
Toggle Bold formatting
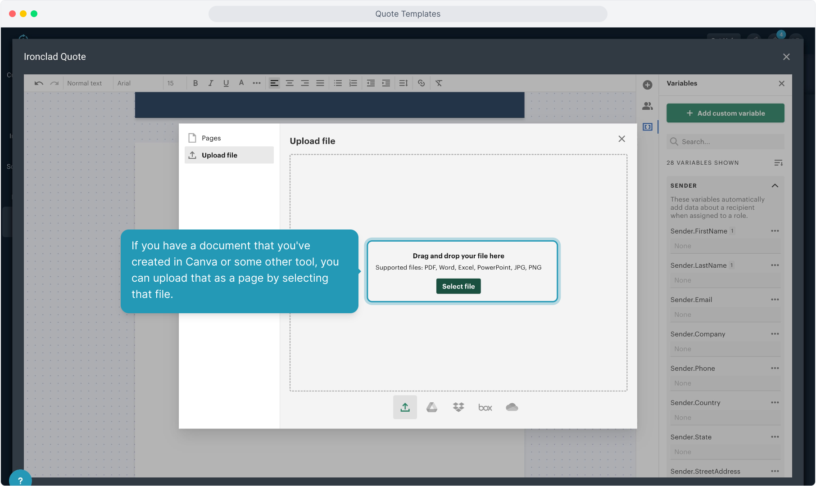tap(195, 83)
